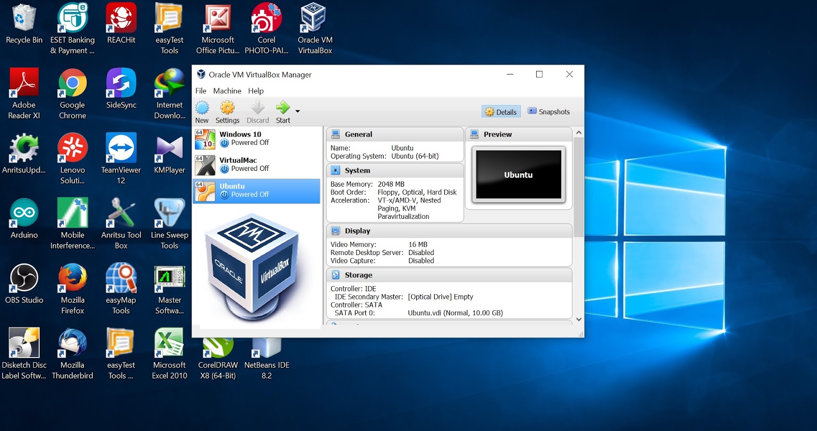Select the OBS Studio desktop icon
The image size is (817, 431).
click(24, 284)
